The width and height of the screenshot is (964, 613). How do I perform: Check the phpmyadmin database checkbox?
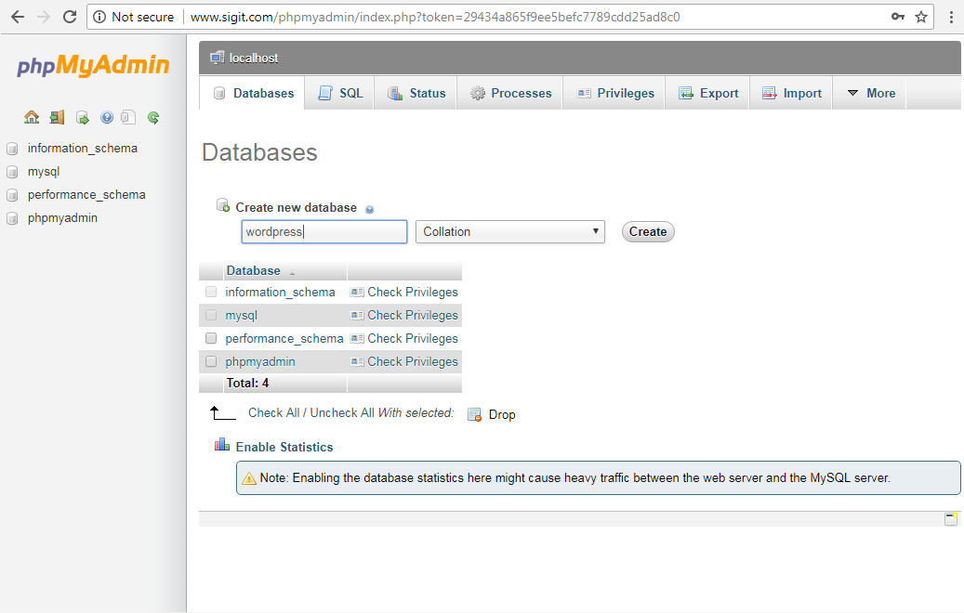point(211,362)
